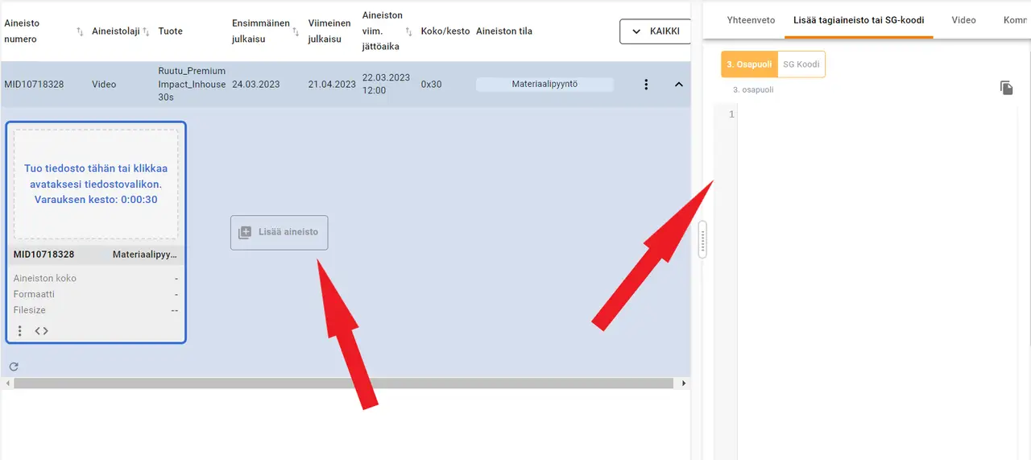
Task: Open the KAIKKI dropdown
Action: tap(655, 31)
